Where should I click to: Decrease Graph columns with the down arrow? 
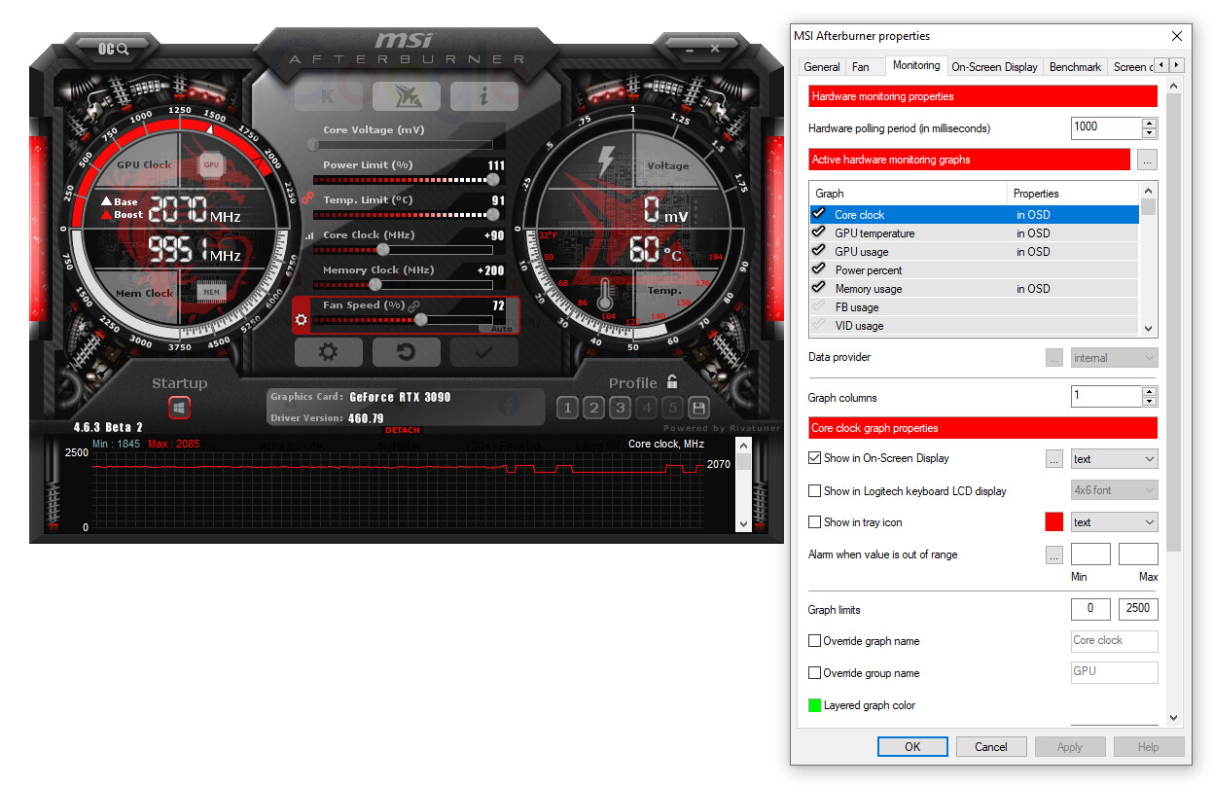tap(1150, 401)
